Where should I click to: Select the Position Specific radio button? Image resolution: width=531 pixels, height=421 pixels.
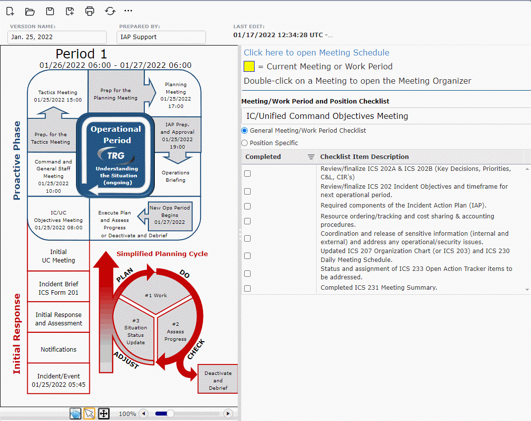pos(244,143)
